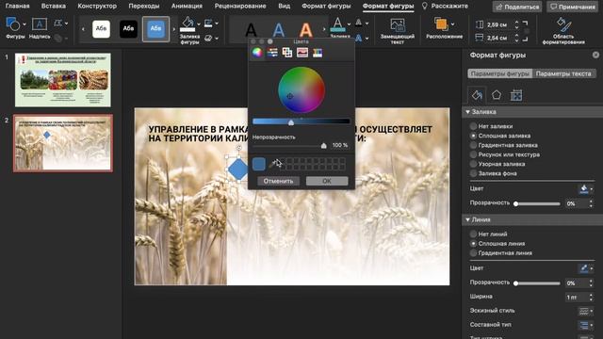This screenshot has height=339, width=603.
Task: Select the white Абв shape style
Action: pos(101,29)
